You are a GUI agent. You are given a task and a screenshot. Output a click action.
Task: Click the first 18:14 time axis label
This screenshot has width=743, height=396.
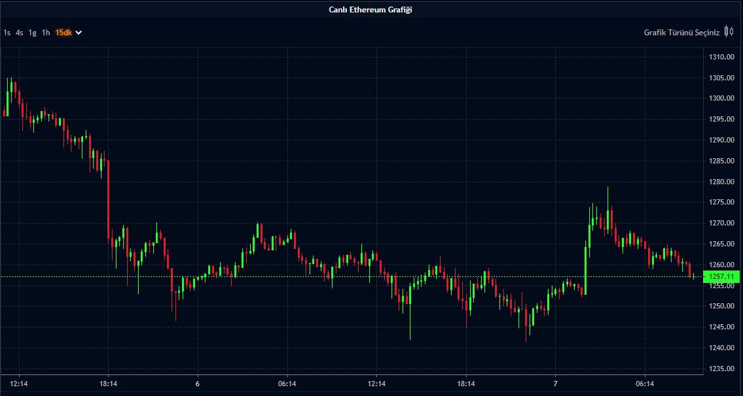108,383
